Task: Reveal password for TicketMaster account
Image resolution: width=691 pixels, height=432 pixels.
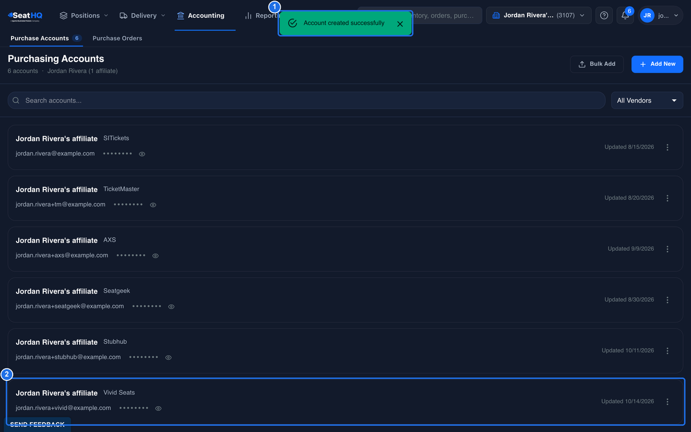Action: [x=153, y=205]
